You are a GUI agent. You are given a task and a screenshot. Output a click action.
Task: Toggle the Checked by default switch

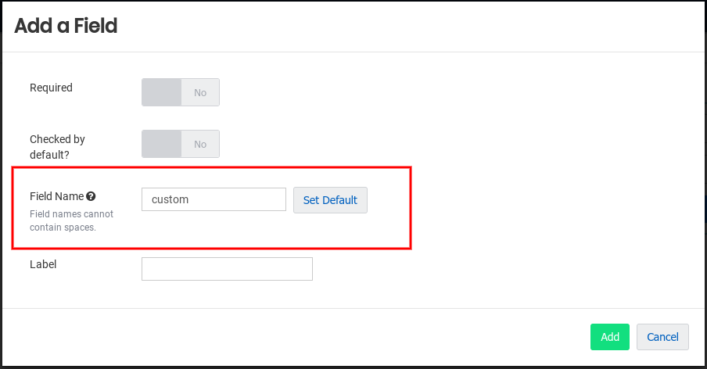pyautogui.click(x=181, y=144)
